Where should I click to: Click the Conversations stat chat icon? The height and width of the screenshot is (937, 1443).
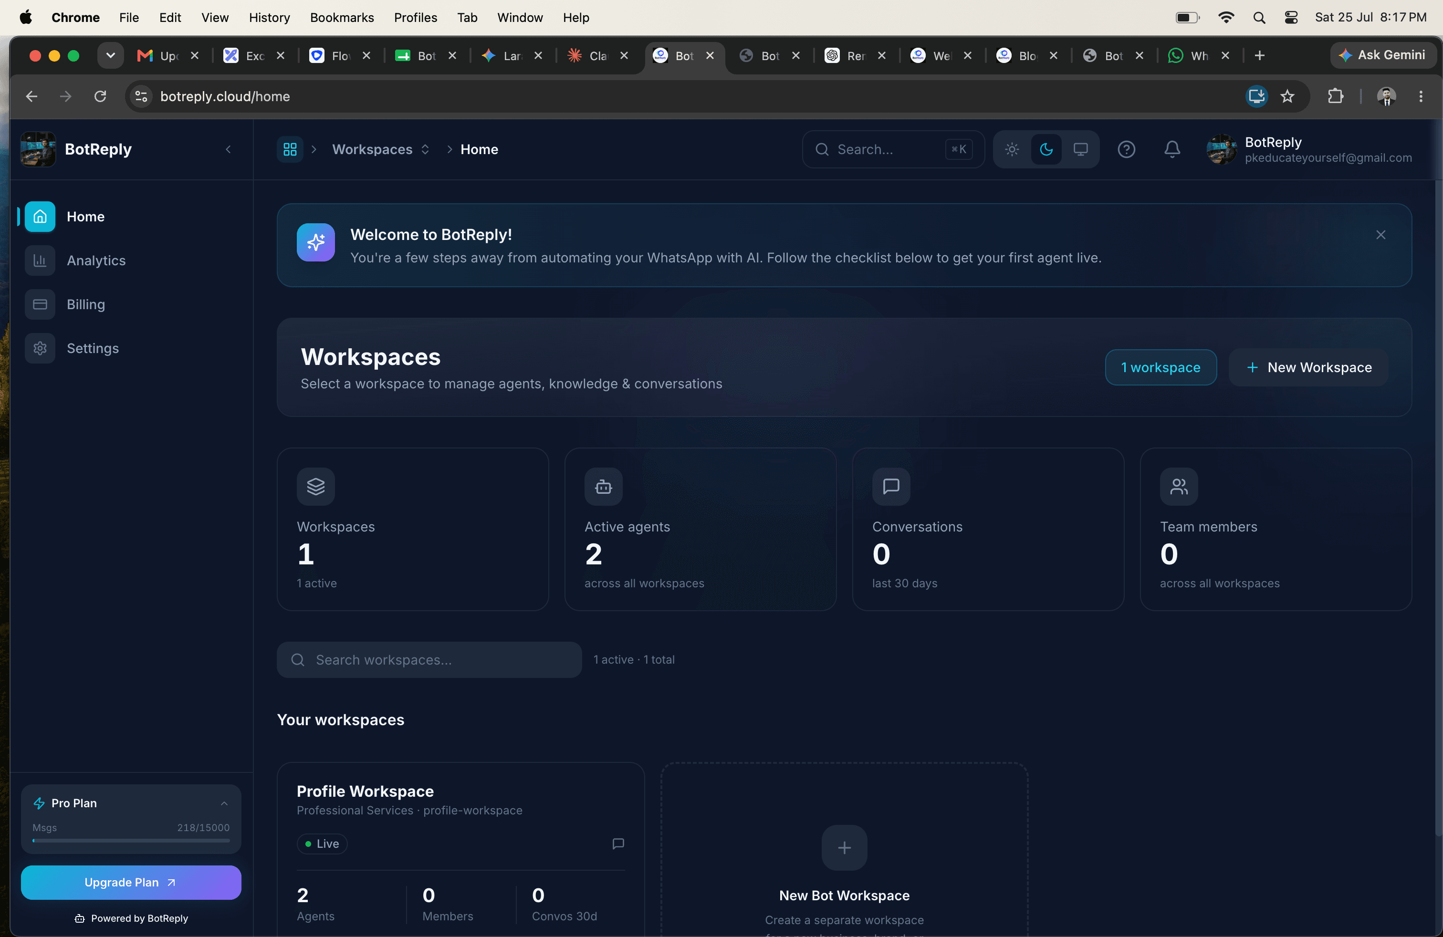click(x=890, y=486)
